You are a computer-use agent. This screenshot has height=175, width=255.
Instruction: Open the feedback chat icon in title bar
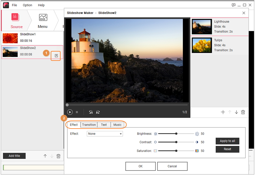tap(234, 5)
